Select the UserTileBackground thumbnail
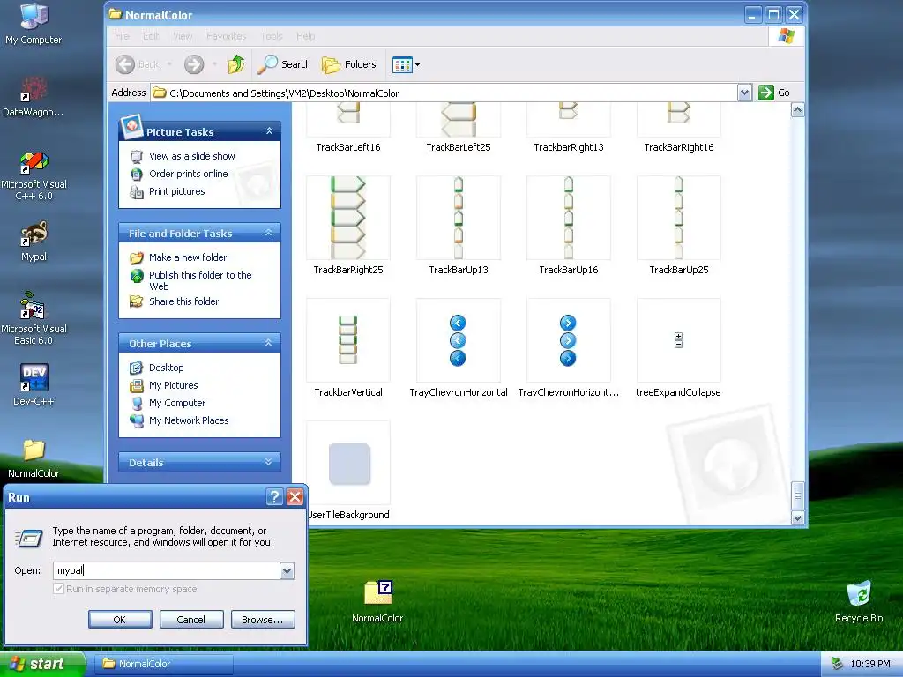 point(348,463)
